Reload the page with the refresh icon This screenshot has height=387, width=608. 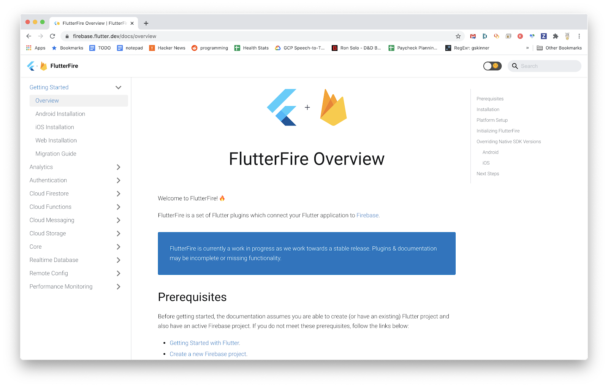52,36
